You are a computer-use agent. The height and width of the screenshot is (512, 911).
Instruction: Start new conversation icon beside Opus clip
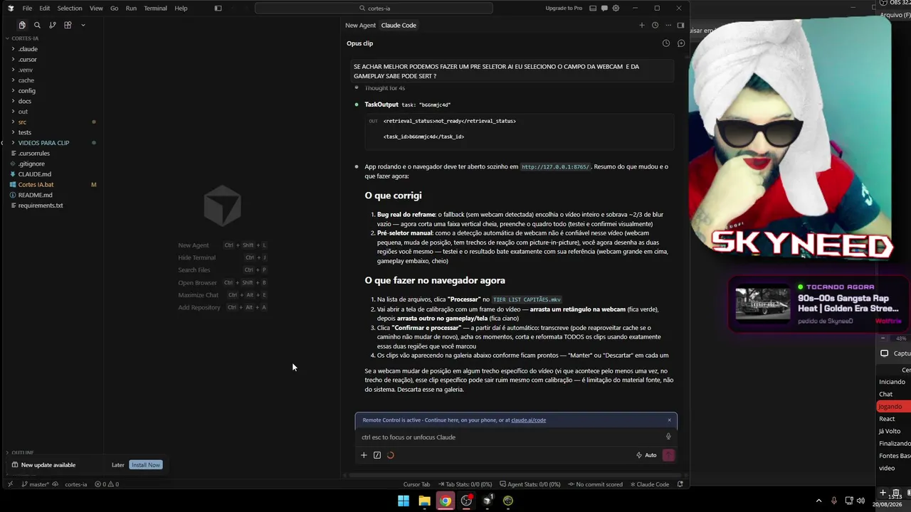(681, 43)
